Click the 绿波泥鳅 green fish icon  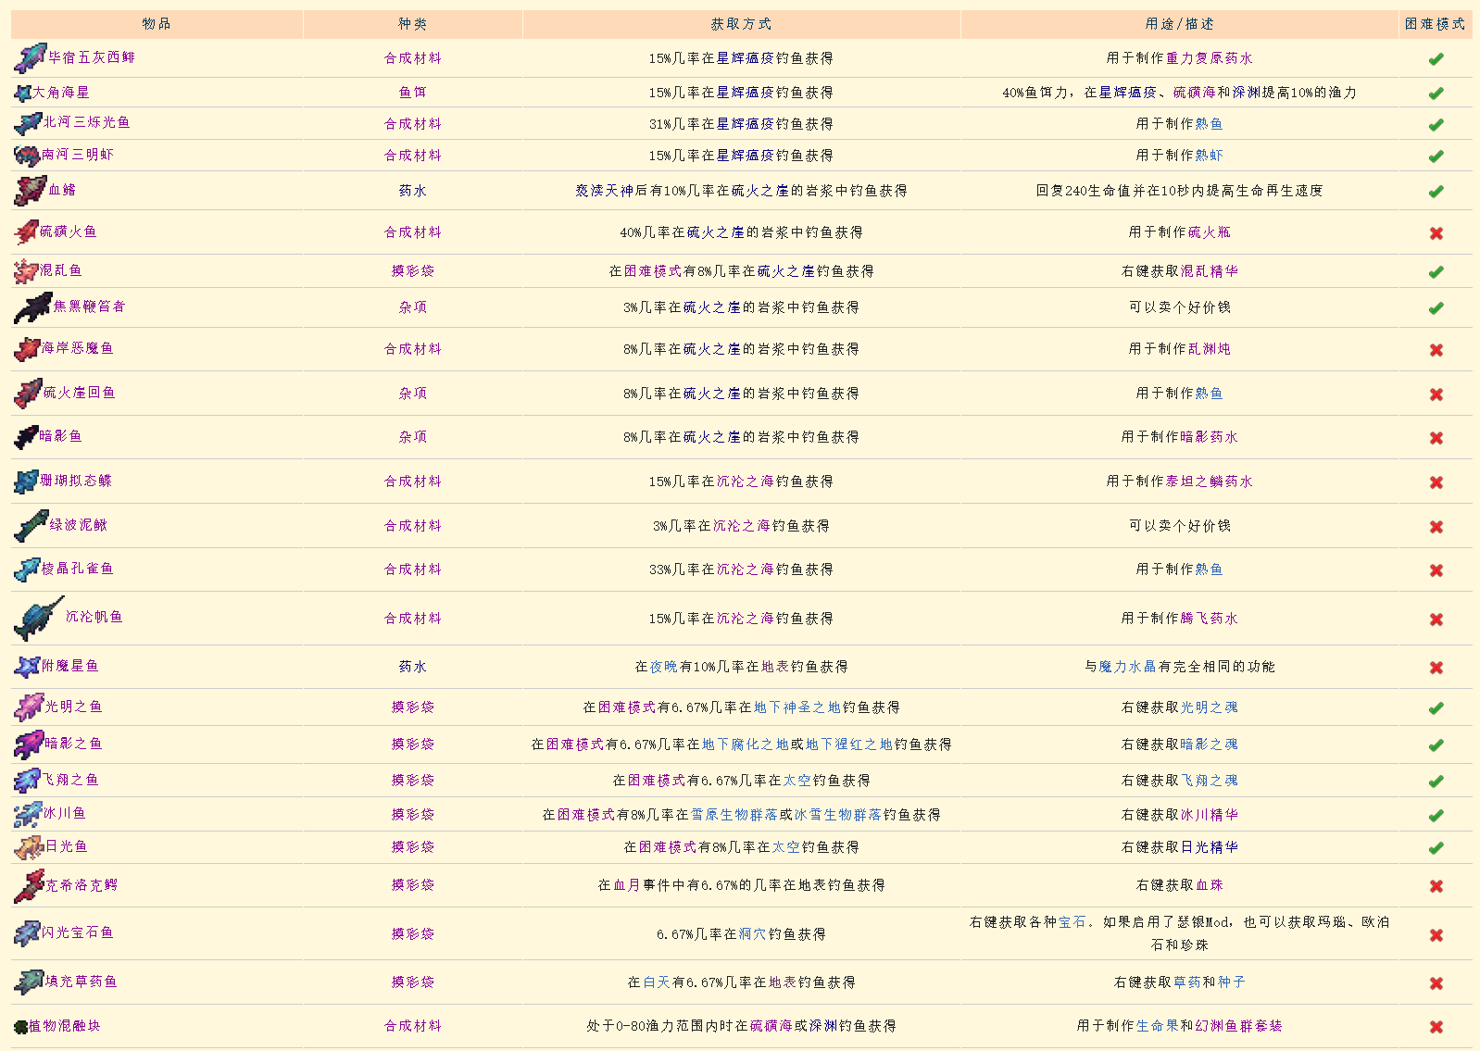pos(31,526)
